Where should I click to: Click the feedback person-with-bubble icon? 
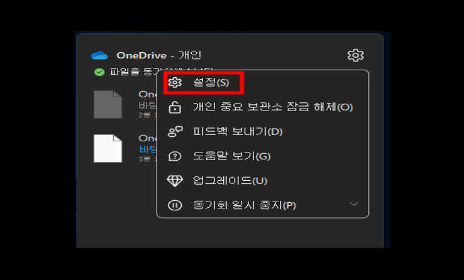point(175,131)
